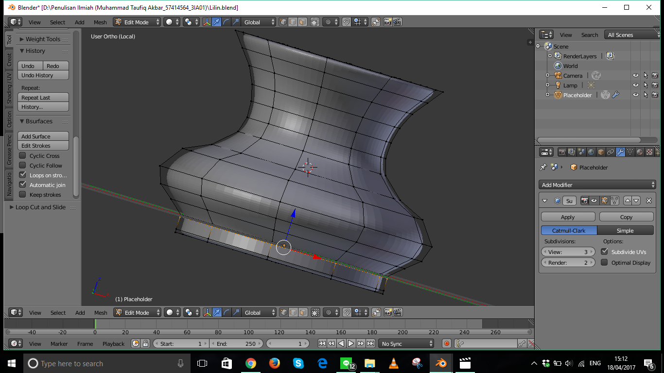The width and height of the screenshot is (664, 373).
Task: Toggle the modifier's viewport display eye icon
Action: point(594,201)
